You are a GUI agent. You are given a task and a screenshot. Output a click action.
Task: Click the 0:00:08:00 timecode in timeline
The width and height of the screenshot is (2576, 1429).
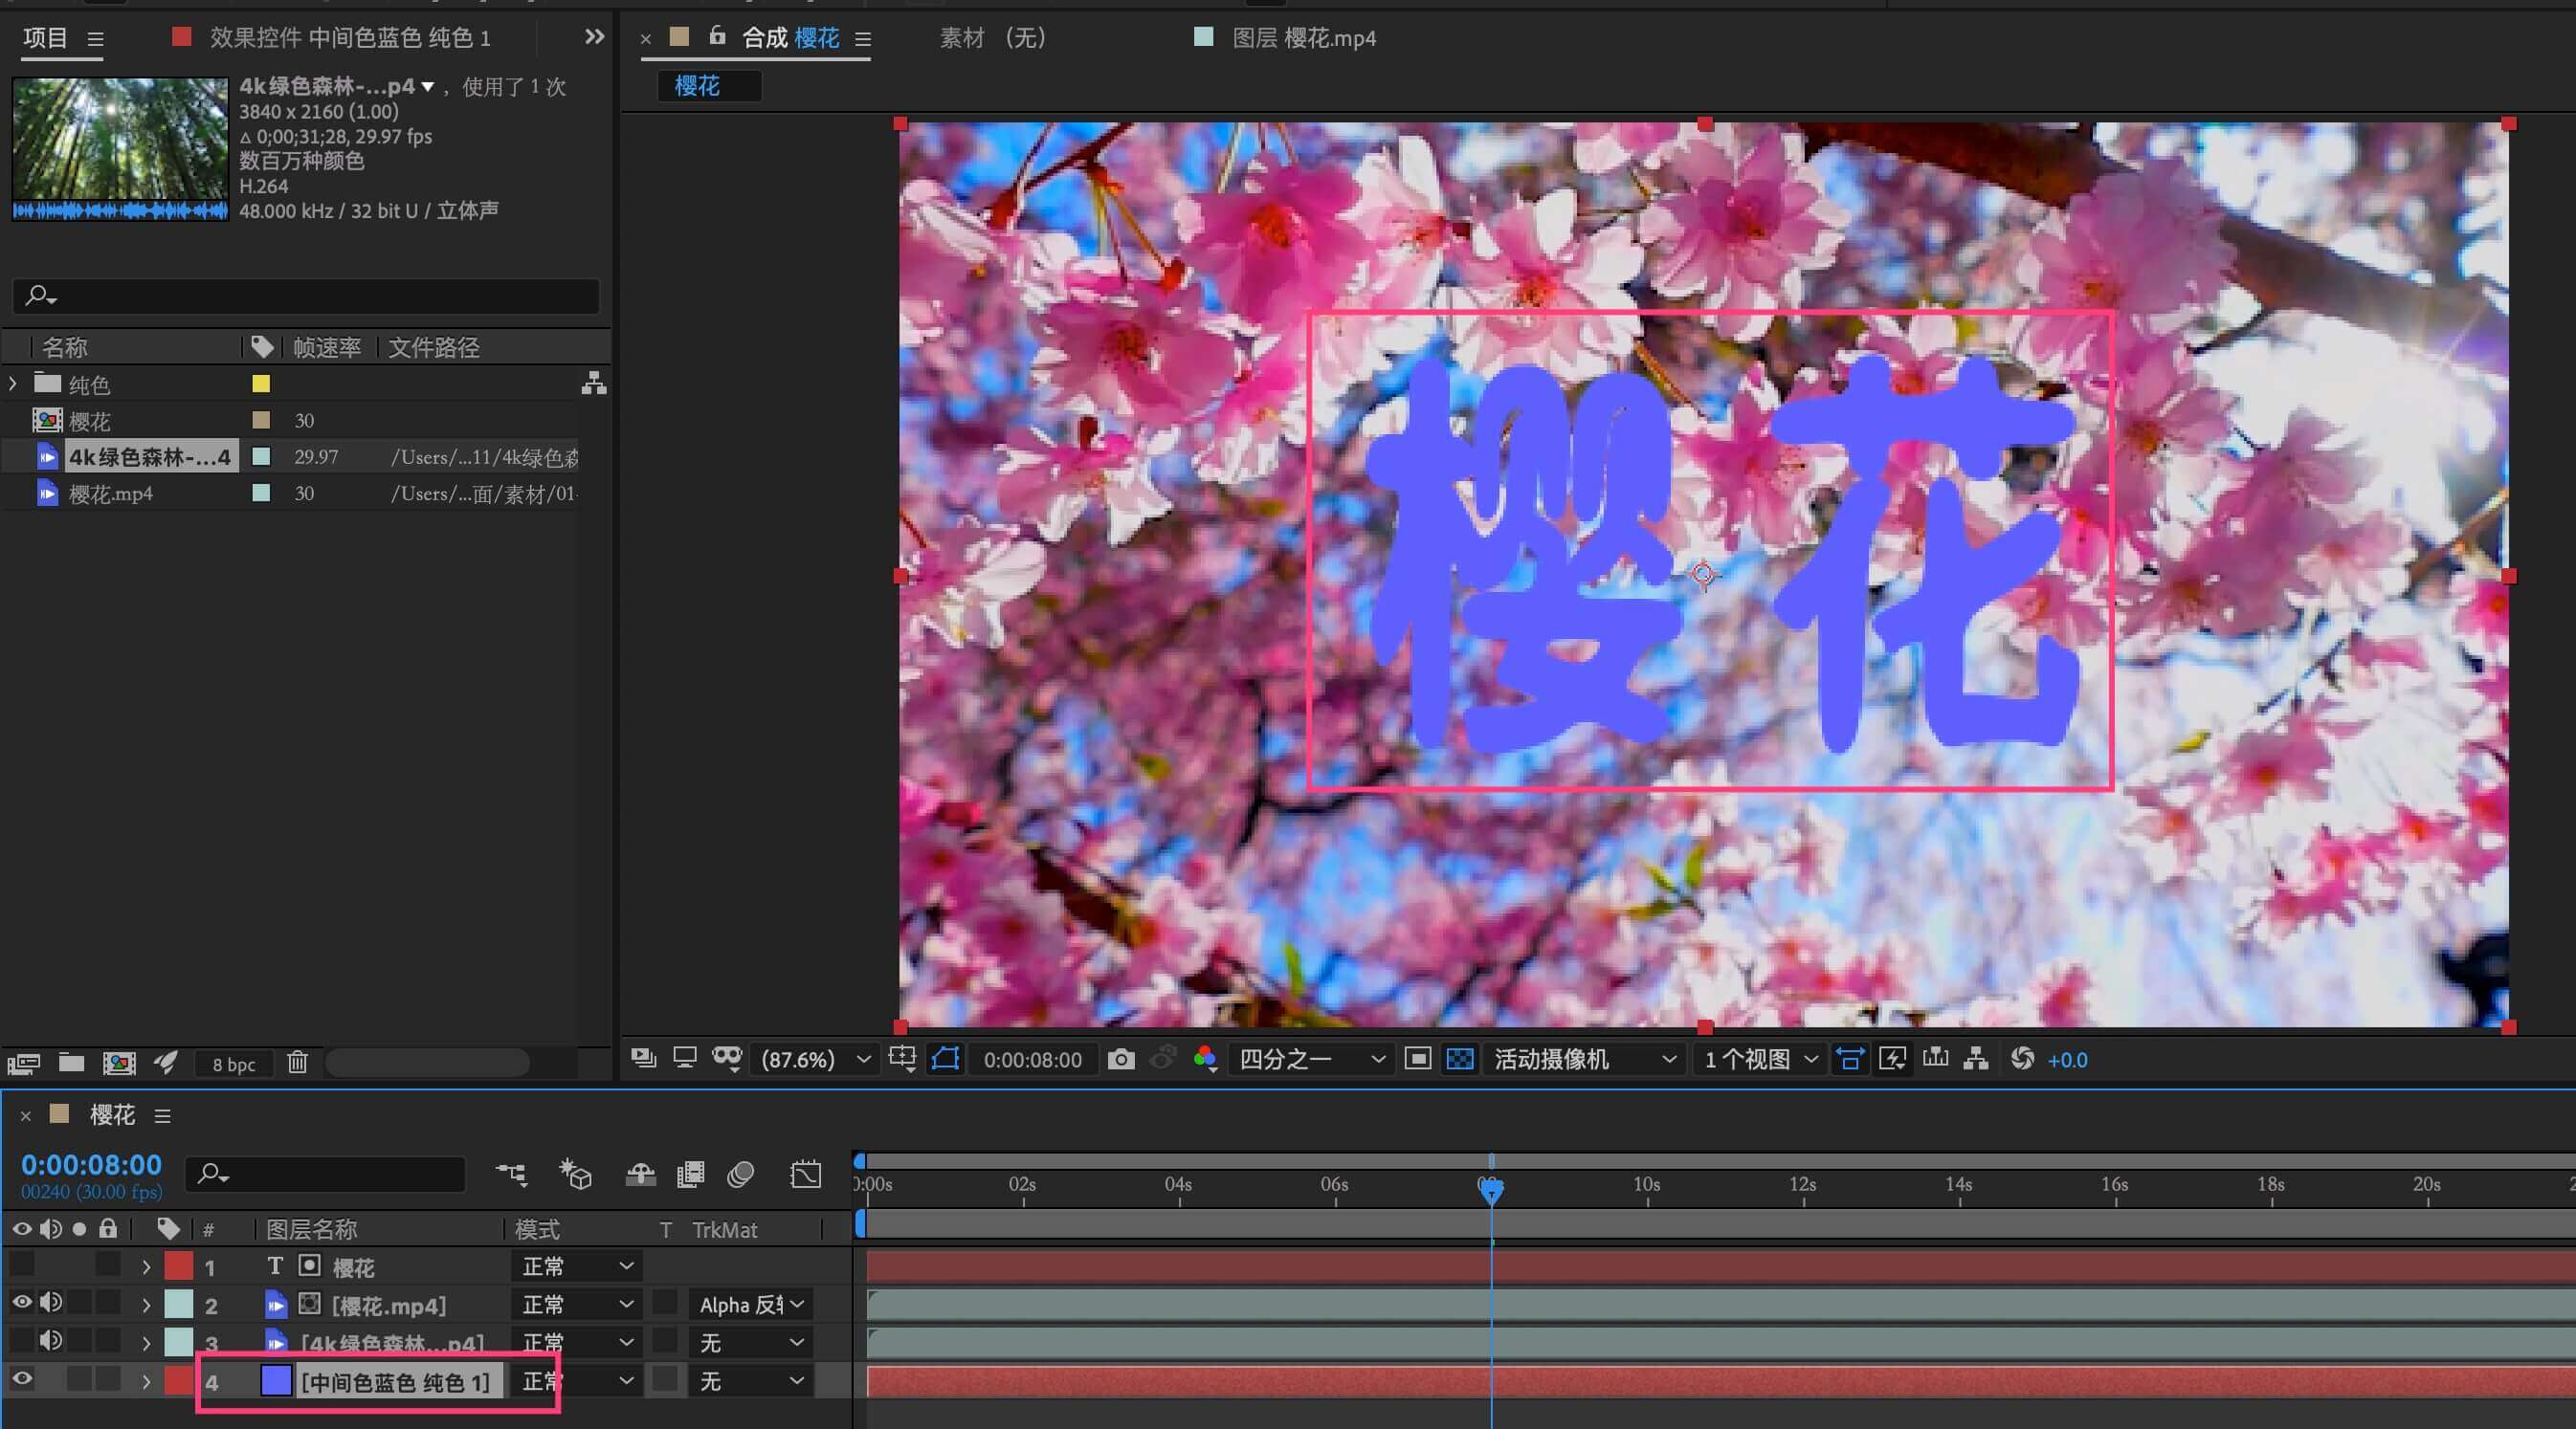91,1165
